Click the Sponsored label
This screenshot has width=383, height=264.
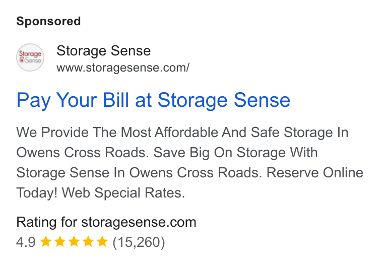tap(48, 21)
